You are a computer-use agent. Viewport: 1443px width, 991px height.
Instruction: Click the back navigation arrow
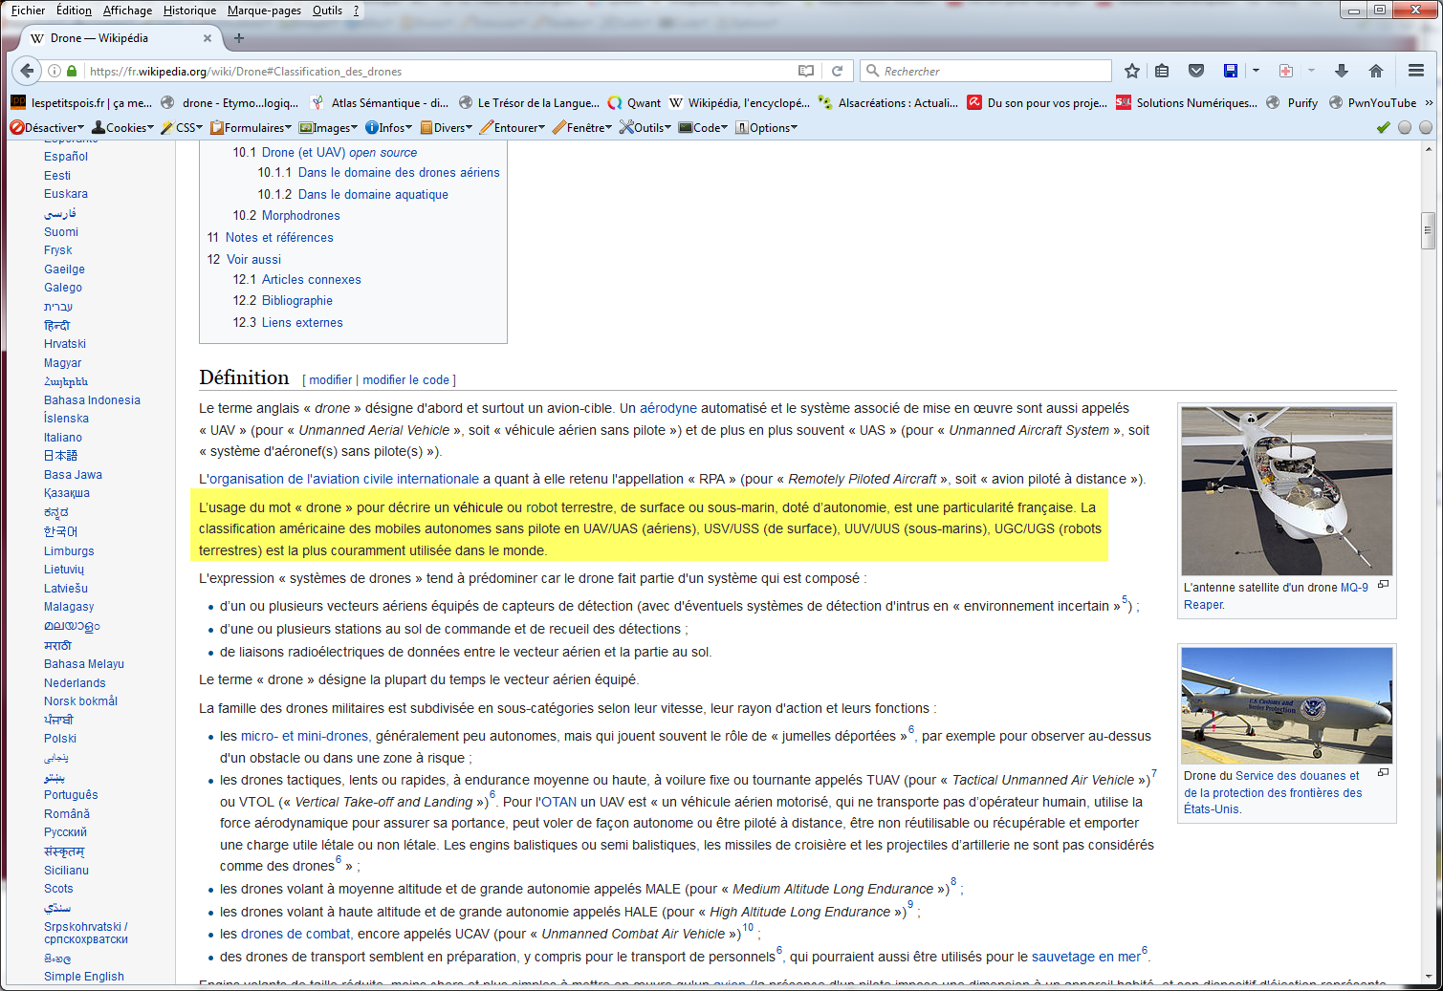[28, 71]
